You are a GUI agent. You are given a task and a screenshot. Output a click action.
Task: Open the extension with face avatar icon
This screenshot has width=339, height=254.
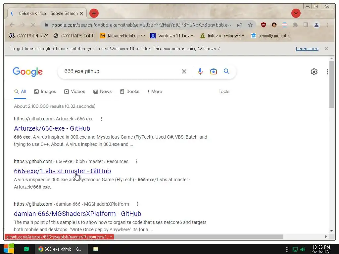click(x=274, y=25)
